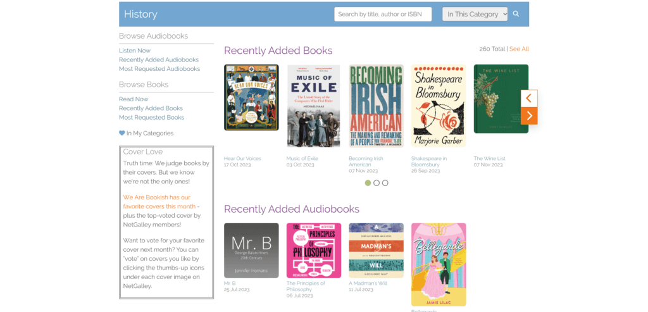The height and width of the screenshot is (312, 648).
Task: Click the Recently Added Audiobooks section heading
Action: point(292,209)
